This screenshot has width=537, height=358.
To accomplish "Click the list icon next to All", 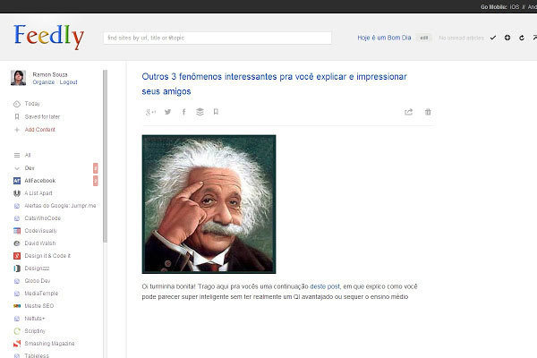I will (x=16, y=155).
